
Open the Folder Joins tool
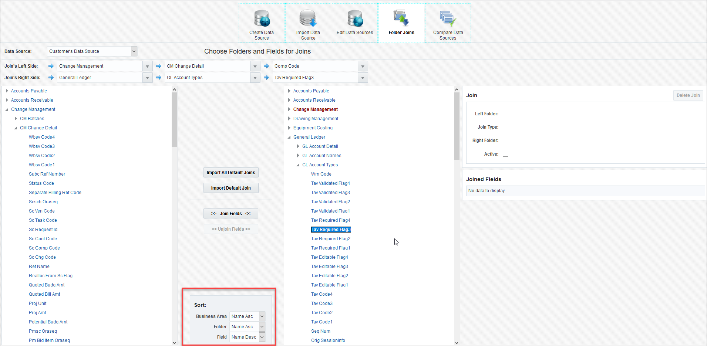click(401, 23)
